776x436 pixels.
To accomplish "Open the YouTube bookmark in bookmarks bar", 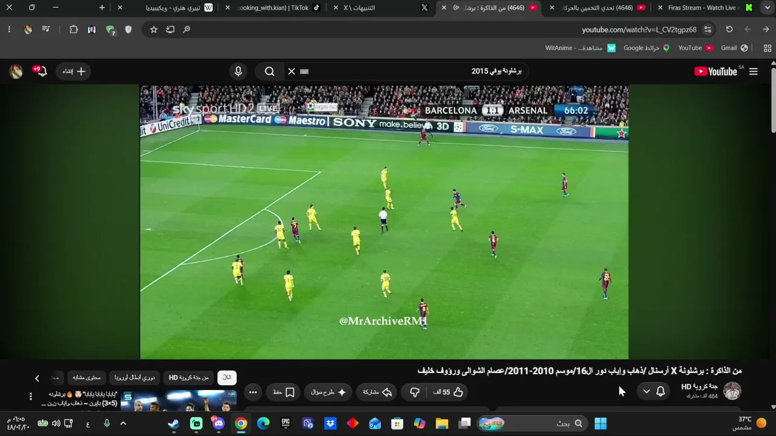I will (695, 48).
